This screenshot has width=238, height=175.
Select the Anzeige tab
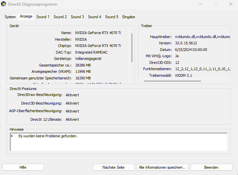26,16
